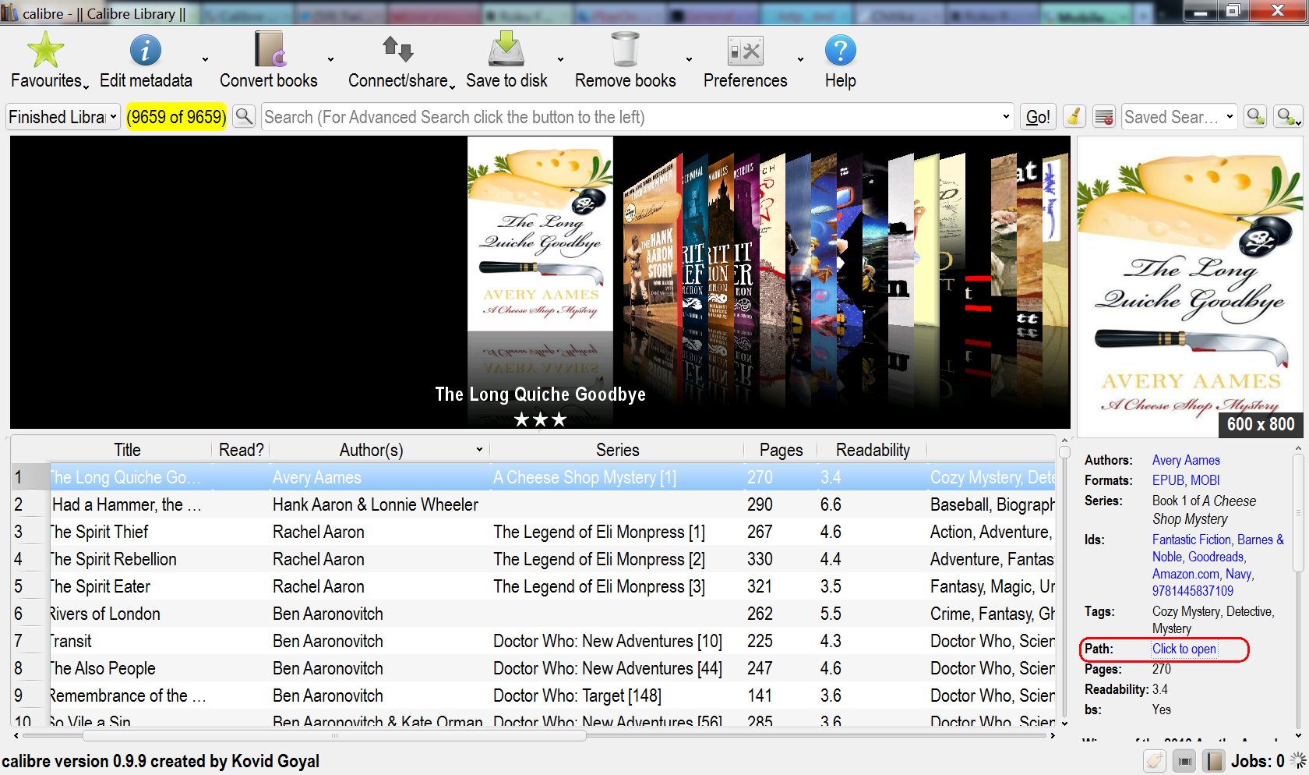This screenshot has height=775, width=1309.
Task: Sort by the Series column header
Action: click(x=617, y=450)
